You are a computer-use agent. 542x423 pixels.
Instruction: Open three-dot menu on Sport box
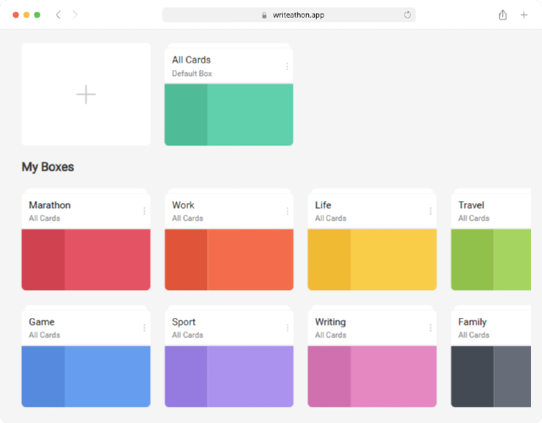pos(287,327)
